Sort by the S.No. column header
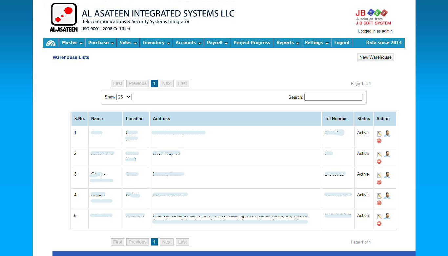Viewport: 448px width, 256px height. (x=80, y=119)
